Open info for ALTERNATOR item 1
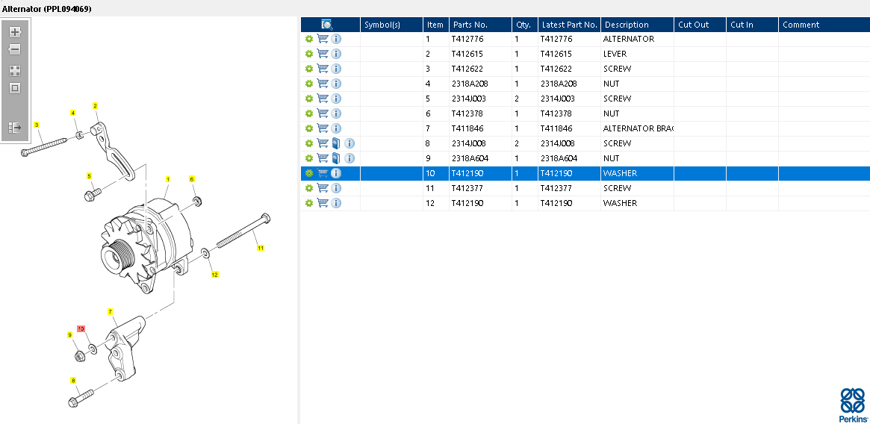This screenshot has height=424, width=870. point(336,39)
